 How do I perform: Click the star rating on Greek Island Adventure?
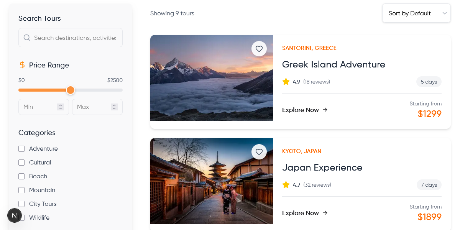(286, 82)
